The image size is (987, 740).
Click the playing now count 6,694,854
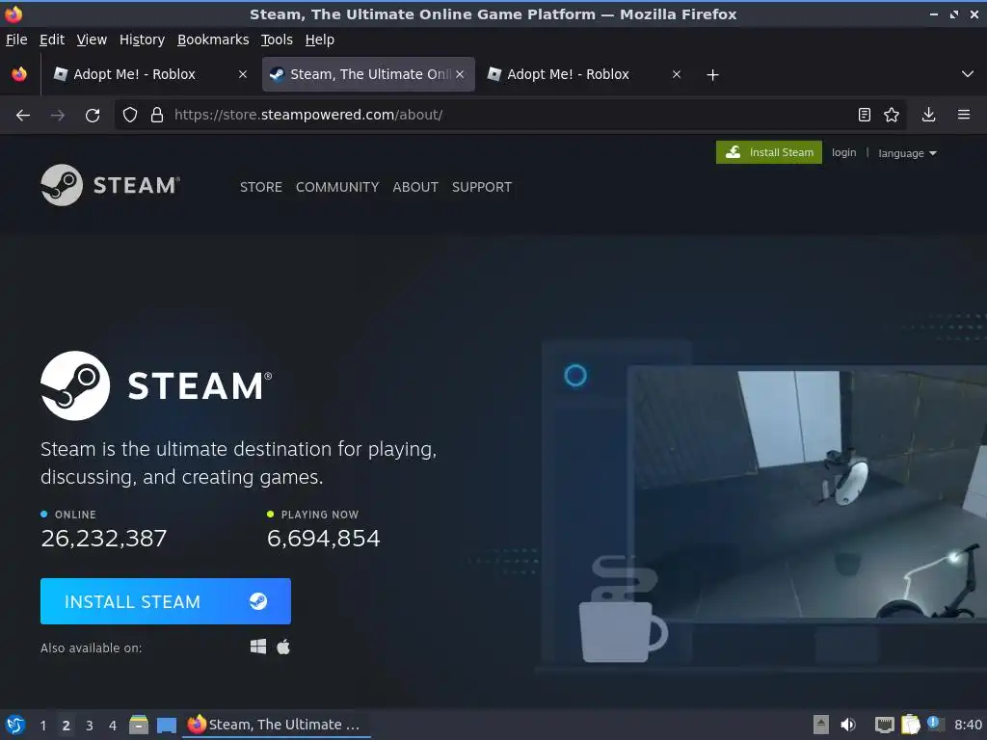coord(324,539)
